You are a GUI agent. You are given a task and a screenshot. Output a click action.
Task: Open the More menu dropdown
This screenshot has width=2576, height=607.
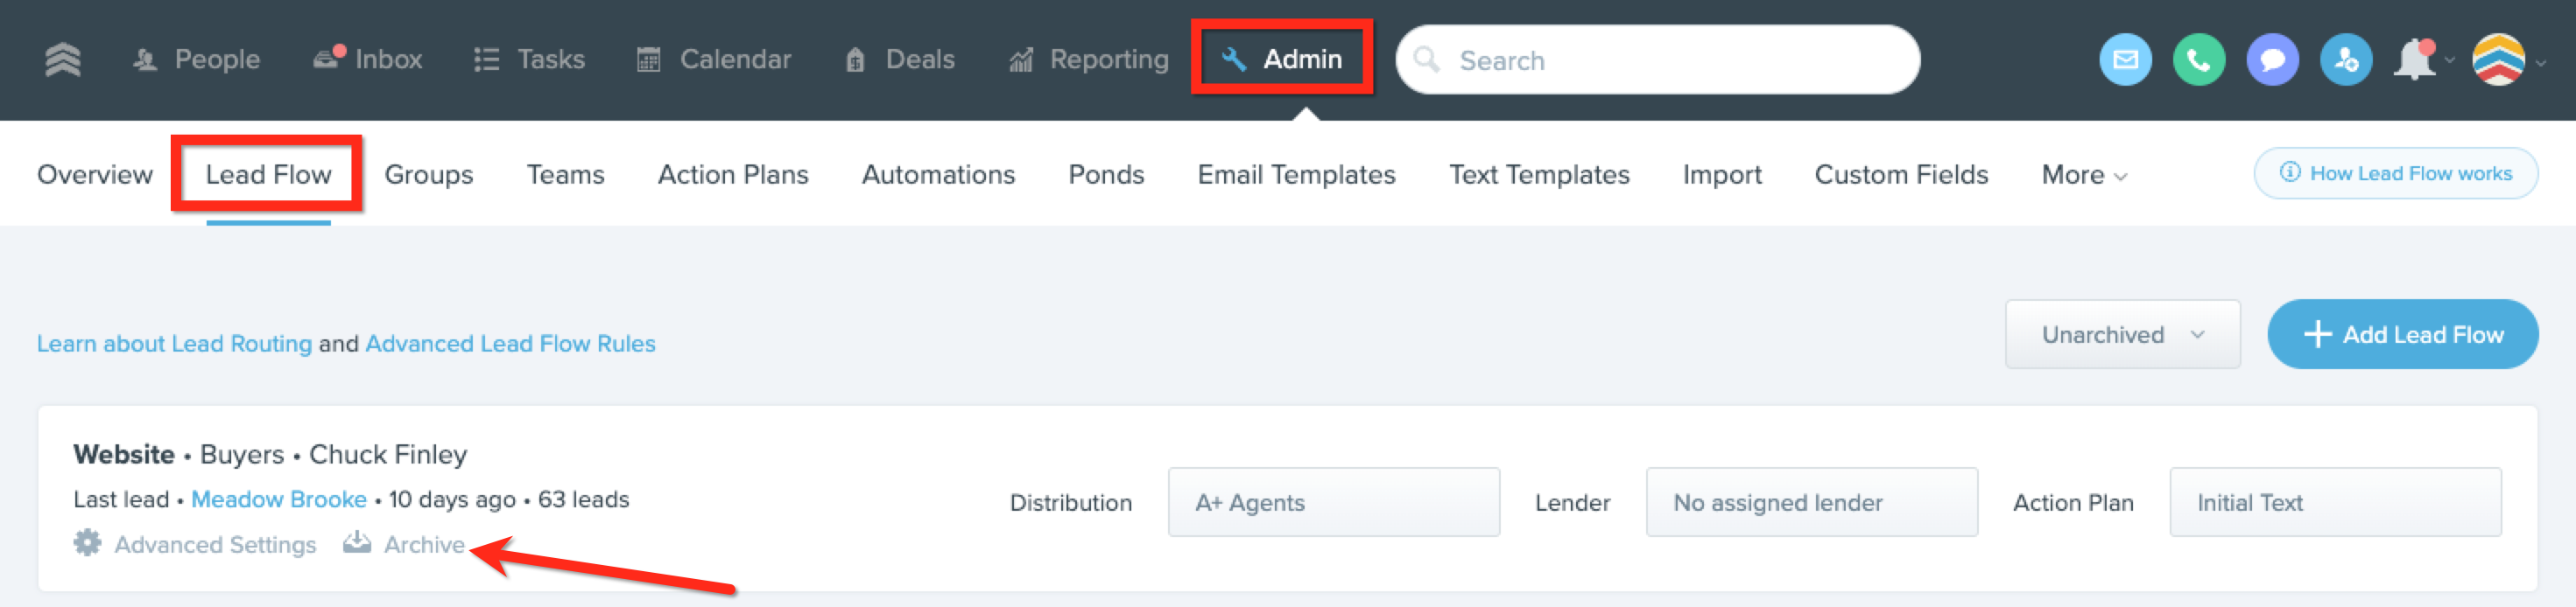click(2084, 175)
